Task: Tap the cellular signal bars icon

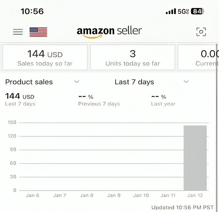Action: click(x=171, y=11)
